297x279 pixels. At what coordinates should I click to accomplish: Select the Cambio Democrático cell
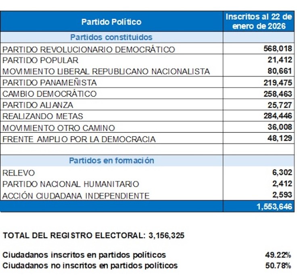click(x=50, y=94)
